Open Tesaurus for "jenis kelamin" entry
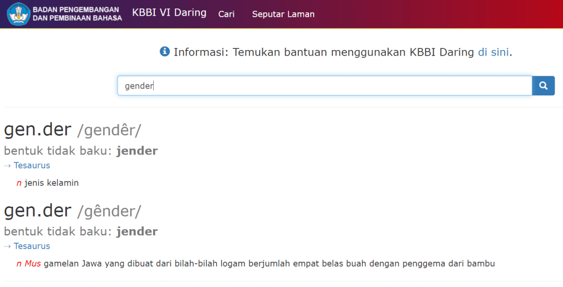The image size is (563, 287). click(32, 166)
